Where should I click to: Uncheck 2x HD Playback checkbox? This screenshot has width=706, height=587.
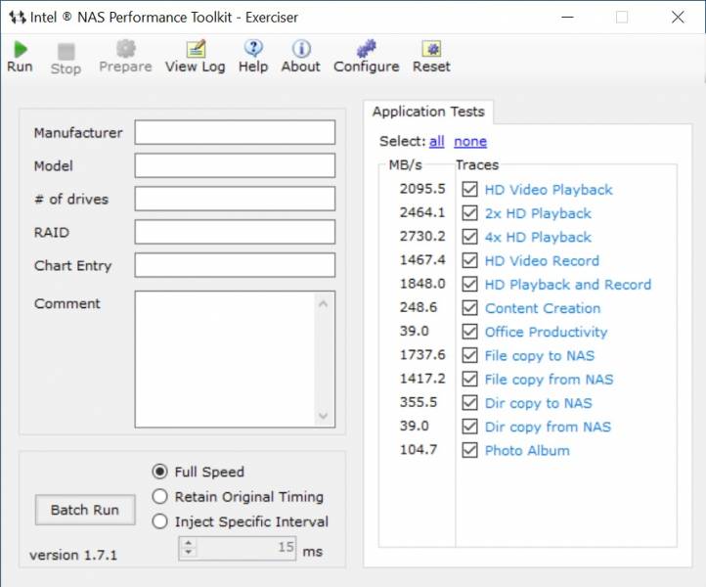(x=469, y=213)
